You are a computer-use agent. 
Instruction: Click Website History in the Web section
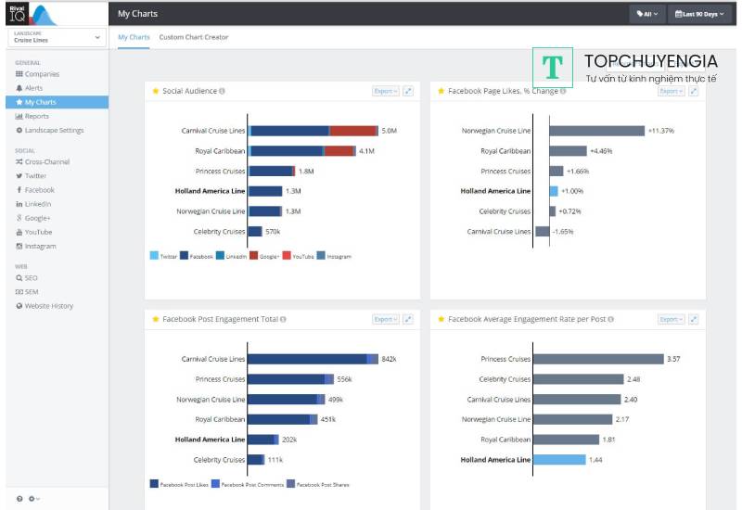tap(48, 306)
